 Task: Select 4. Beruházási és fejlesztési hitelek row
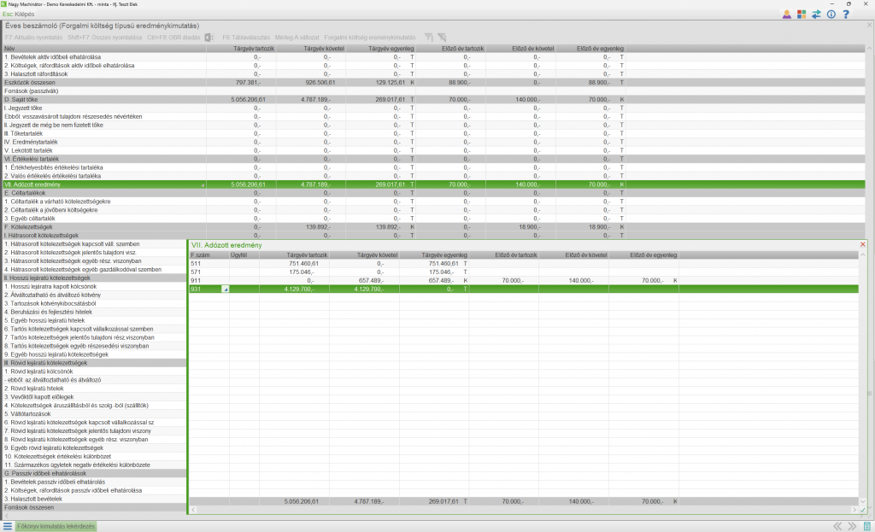(x=94, y=313)
